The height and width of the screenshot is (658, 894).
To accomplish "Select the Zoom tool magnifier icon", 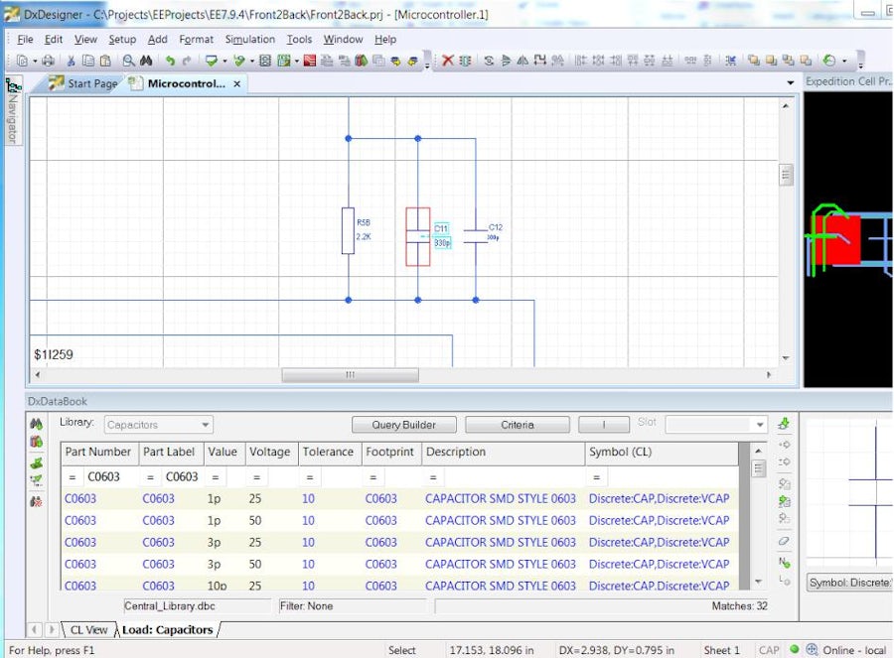I will (127, 61).
